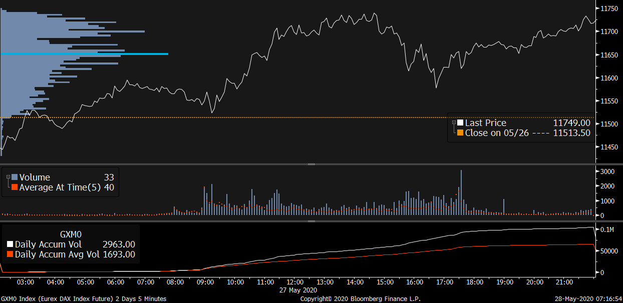The height and width of the screenshot is (303, 623).
Task: Click the 11700 price axis label
Action: point(609,31)
